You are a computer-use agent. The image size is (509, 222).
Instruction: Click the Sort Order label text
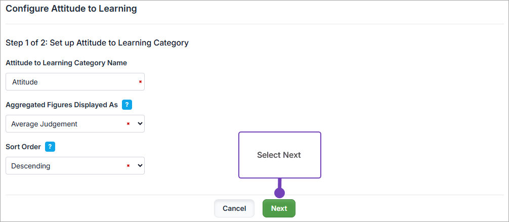click(23, 147)
